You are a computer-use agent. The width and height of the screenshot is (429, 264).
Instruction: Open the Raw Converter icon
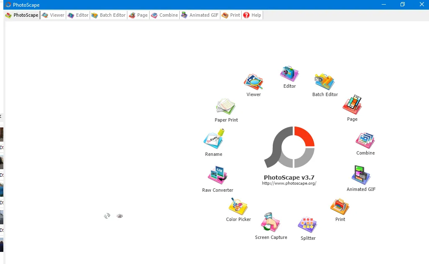(217, 175)
